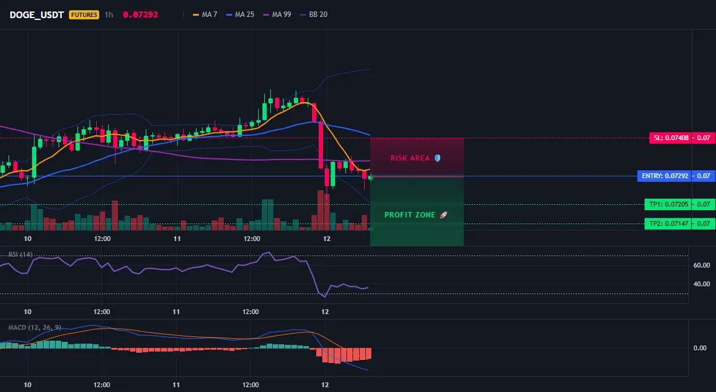Click the rocket icon beside PROFIT ZONE

443,214
